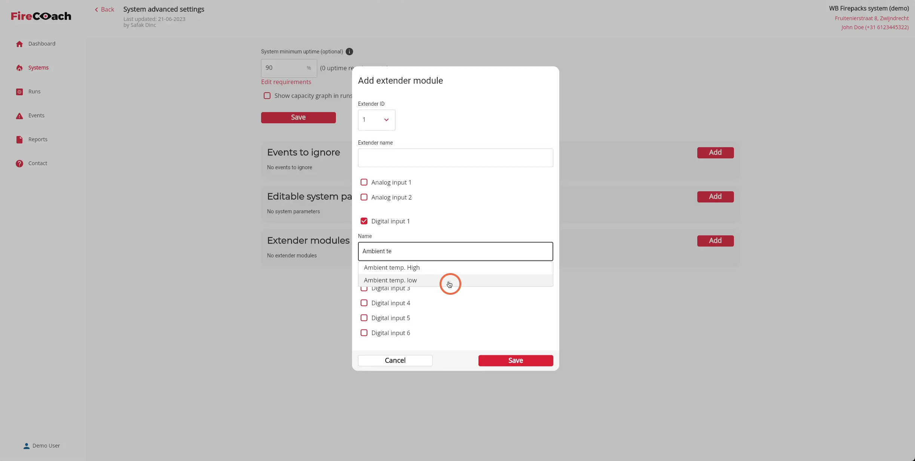The height and width of the screenshot is (461, 915).
Task: Select the Ambient temp. High suggestion
Action: tap(455, 267)
